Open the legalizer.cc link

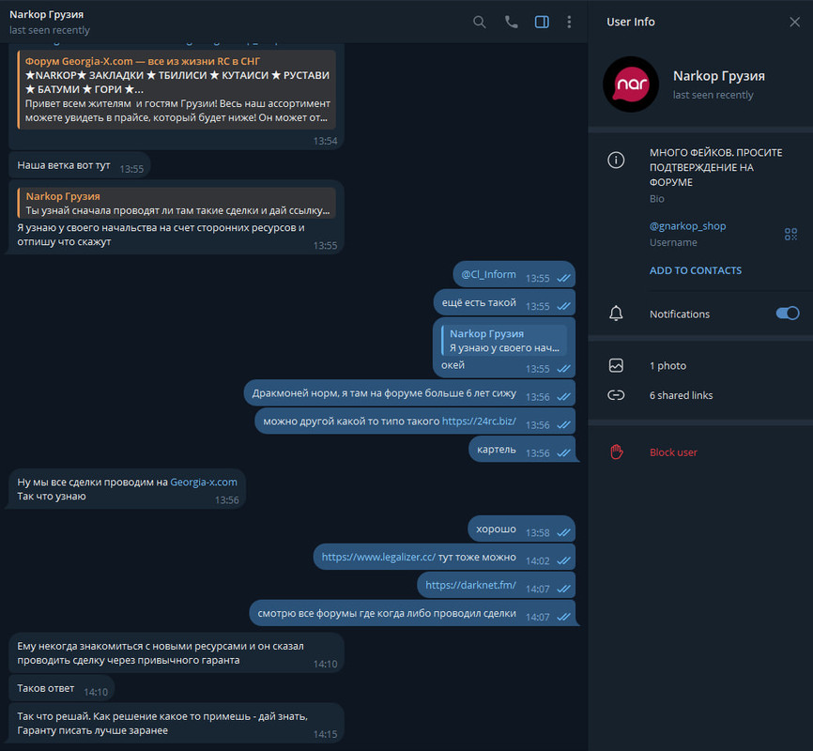tap(378, 557)
